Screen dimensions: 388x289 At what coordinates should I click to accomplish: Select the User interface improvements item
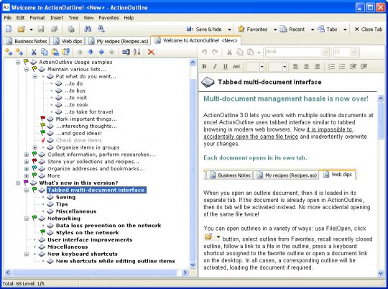pos(90,240)
